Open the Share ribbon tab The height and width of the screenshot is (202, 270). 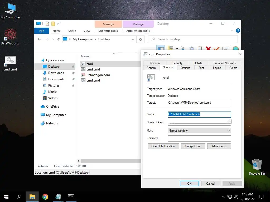72,31
